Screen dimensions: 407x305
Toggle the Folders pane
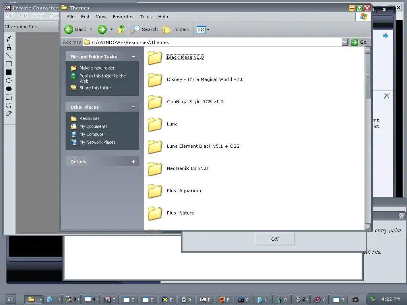176,29
